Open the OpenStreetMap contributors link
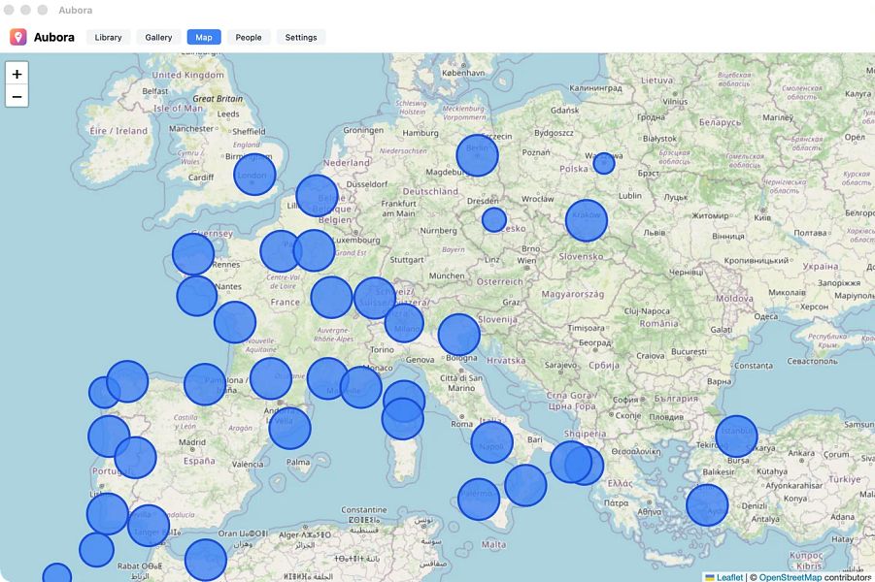Viewport: 875px width, 582px height. [x=791, y=577]
